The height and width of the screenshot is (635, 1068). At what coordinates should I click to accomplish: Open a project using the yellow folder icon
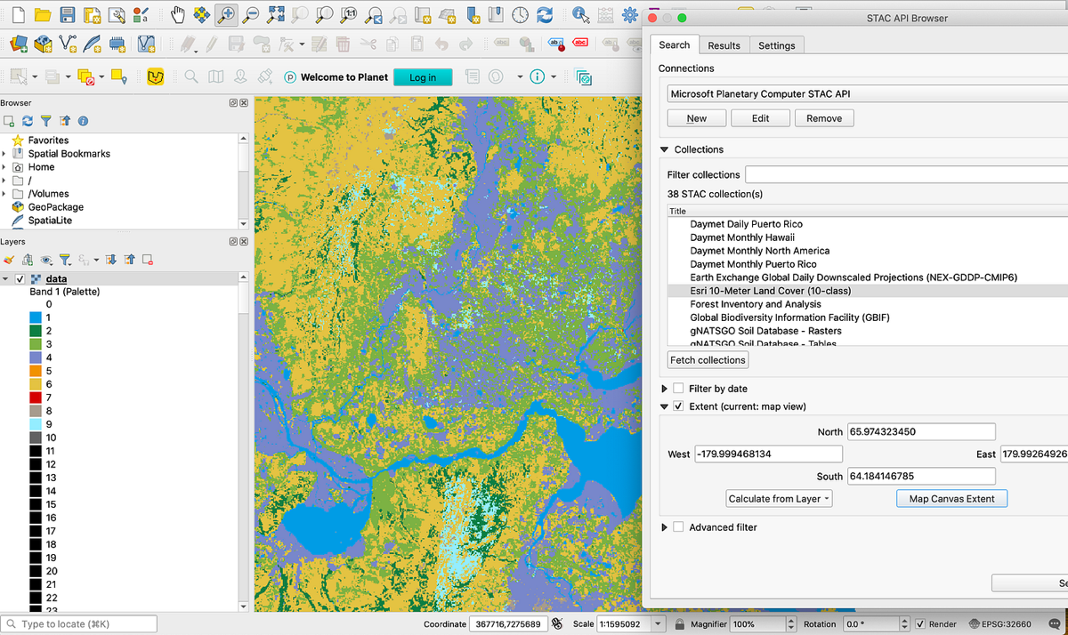tap(42, 15)
